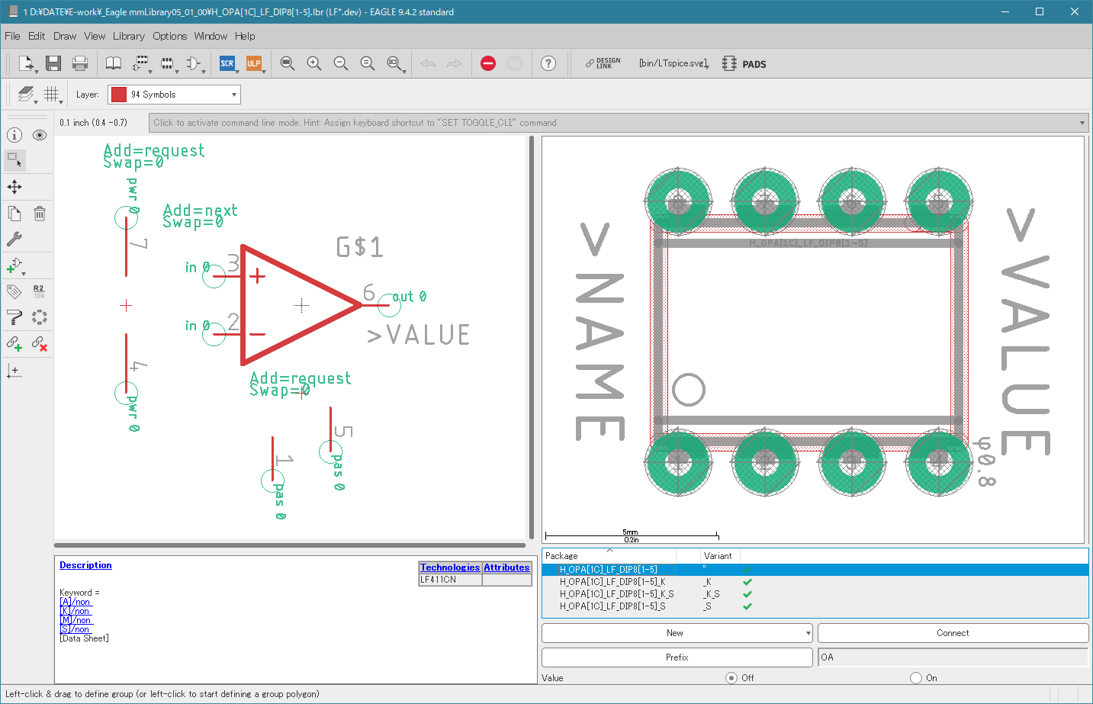
Task: Open the Draw menu
Action: [x=65, y=36]
